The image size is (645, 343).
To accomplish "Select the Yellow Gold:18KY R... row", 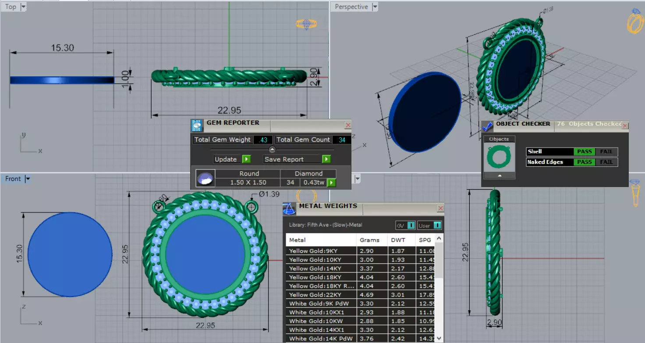I will (x=361, y=286).
